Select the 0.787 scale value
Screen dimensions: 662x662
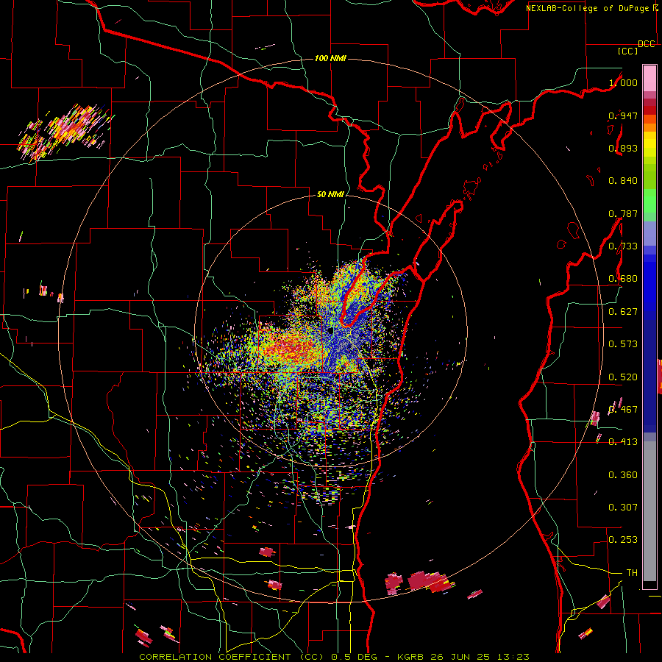[x=623, y=213]
